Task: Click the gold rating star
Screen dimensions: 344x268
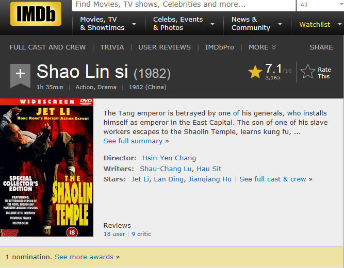Action: pos(255,72)
